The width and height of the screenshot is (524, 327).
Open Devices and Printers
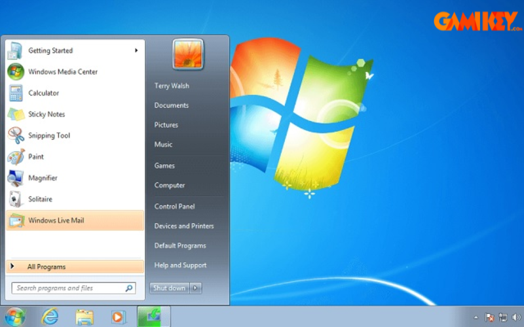point(184,226)
